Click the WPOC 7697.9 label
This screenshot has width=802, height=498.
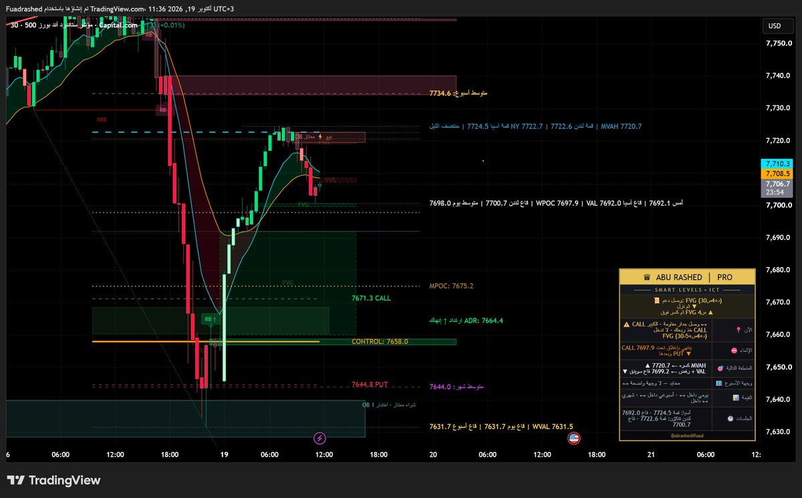point(557,203)
